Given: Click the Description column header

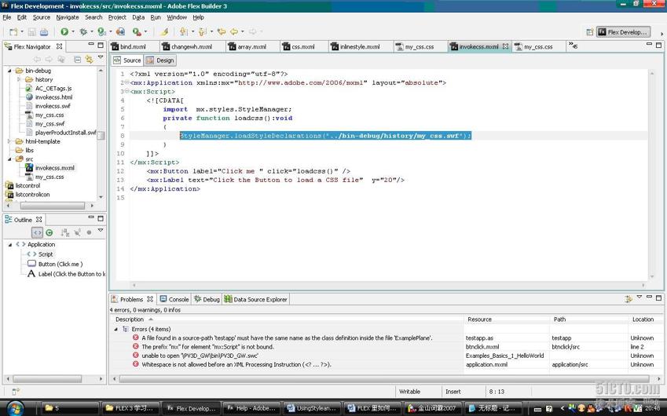Looking at the screenshot, I should click(130, 319).
